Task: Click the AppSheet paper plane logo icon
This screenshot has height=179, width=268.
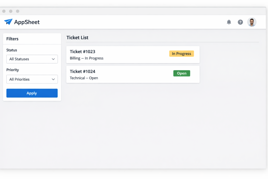Action: (8, 22)
